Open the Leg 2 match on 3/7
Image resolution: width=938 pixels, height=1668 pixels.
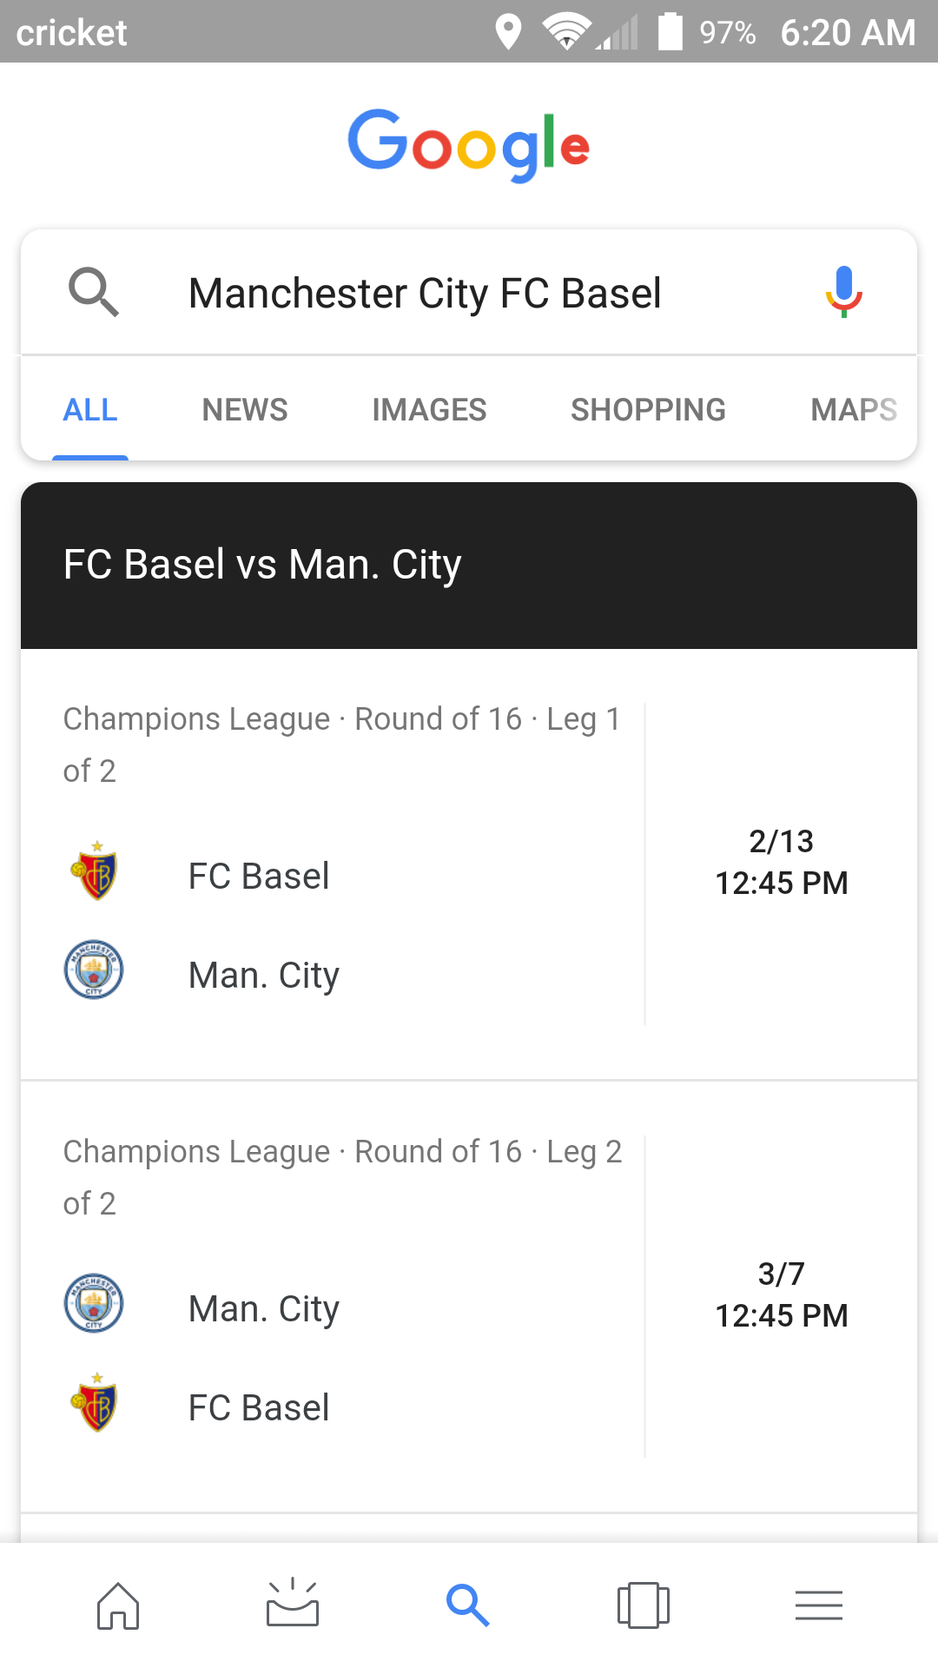(x=469, y=1297)
